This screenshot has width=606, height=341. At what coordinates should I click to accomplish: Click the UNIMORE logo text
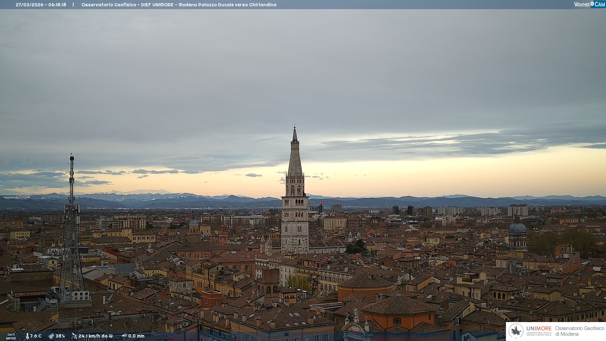539,329
